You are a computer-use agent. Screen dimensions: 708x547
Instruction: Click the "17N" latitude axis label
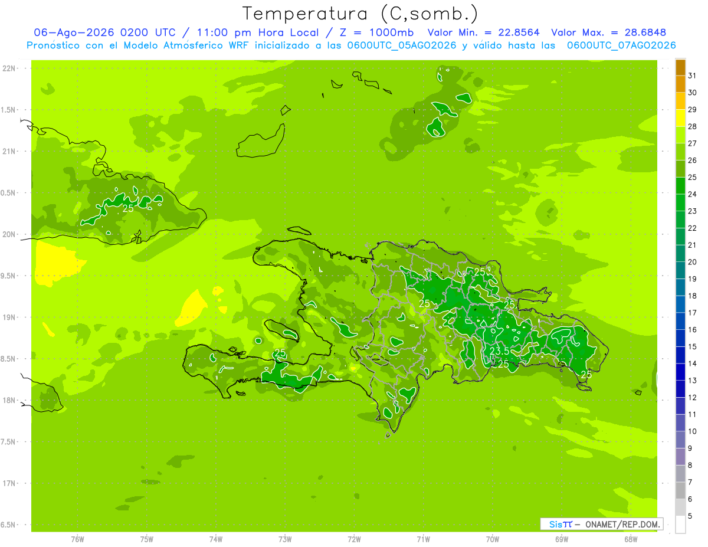[8, 483]
